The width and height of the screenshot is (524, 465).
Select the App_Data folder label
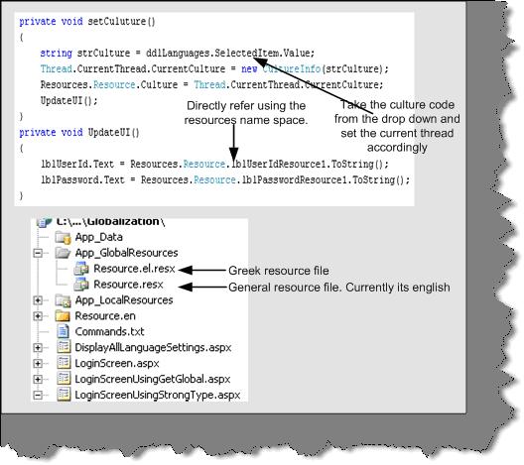coord(99,237)
